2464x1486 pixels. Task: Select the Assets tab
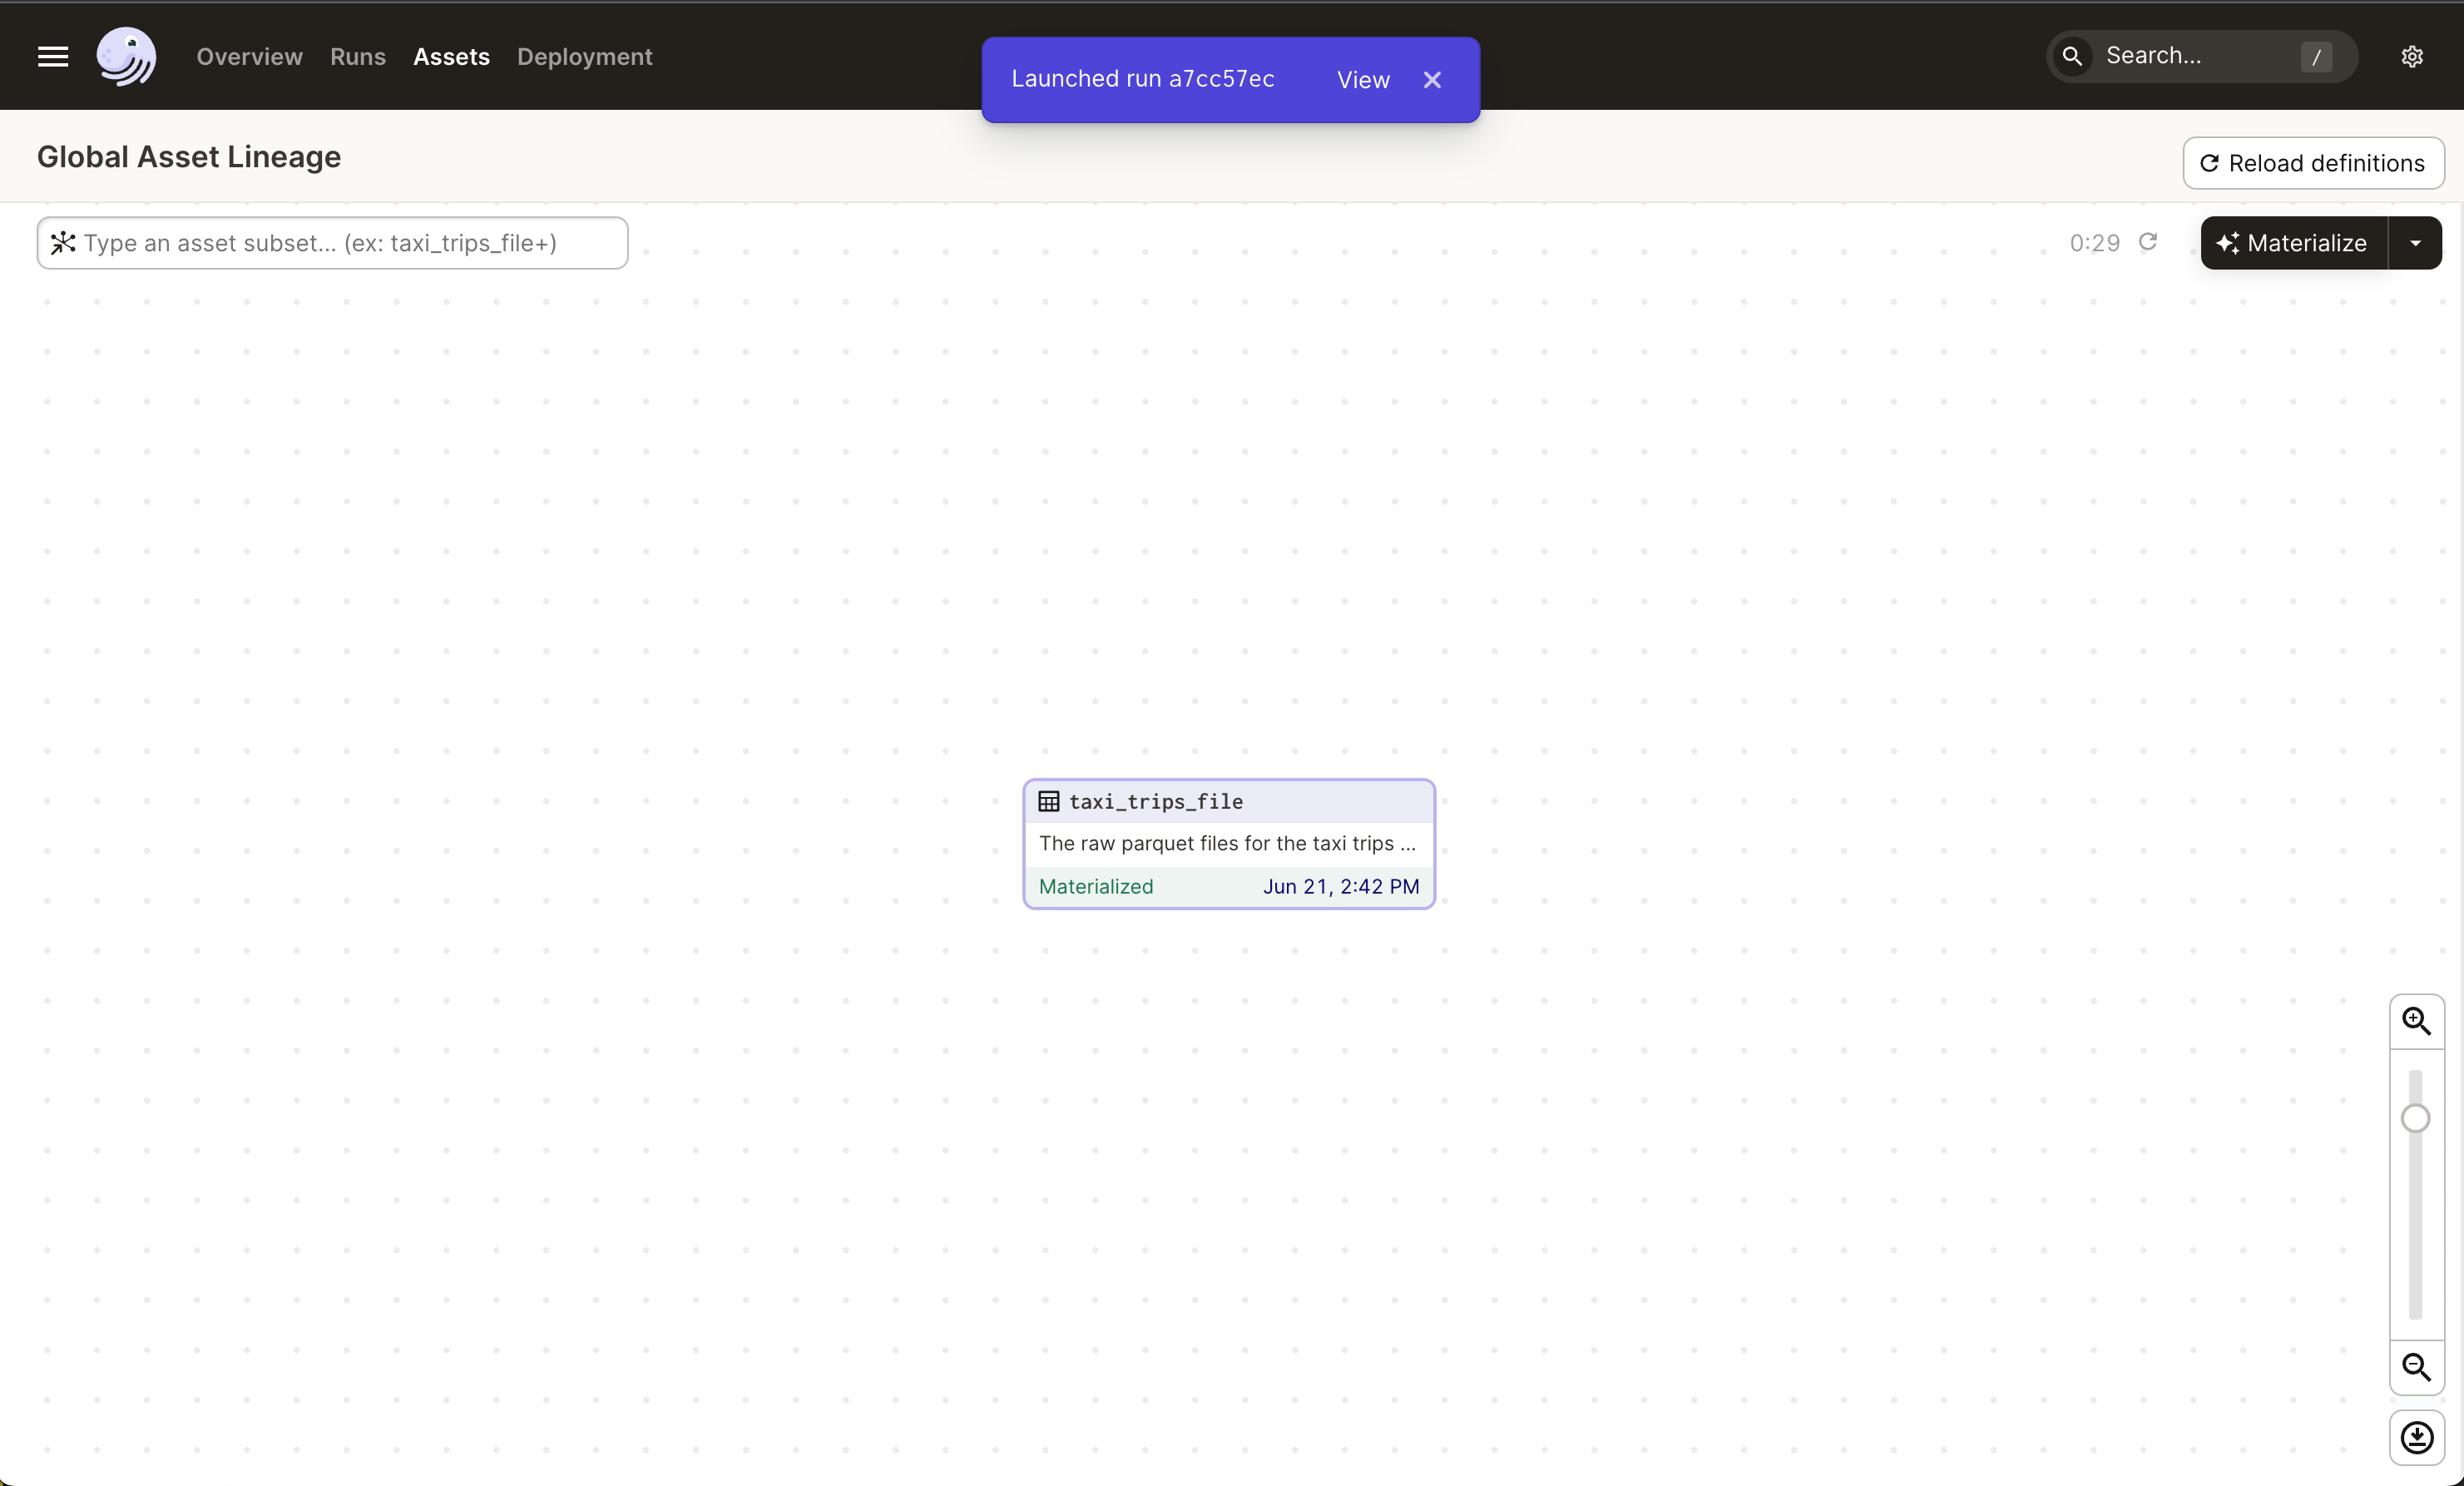[x=451, y=57]
